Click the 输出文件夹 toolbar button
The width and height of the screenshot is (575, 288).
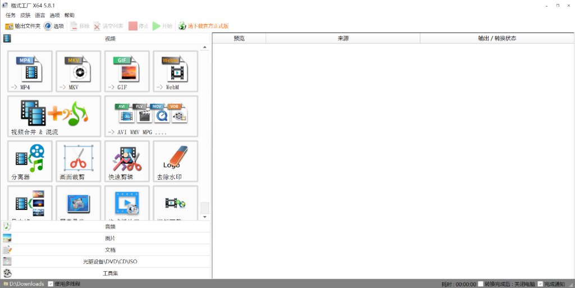click(x=22, y=26)
